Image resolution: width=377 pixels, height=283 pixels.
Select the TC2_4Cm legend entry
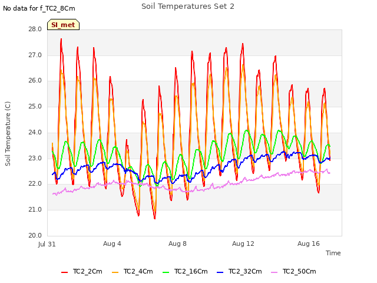pyautogui.click(x=133, y=272)
